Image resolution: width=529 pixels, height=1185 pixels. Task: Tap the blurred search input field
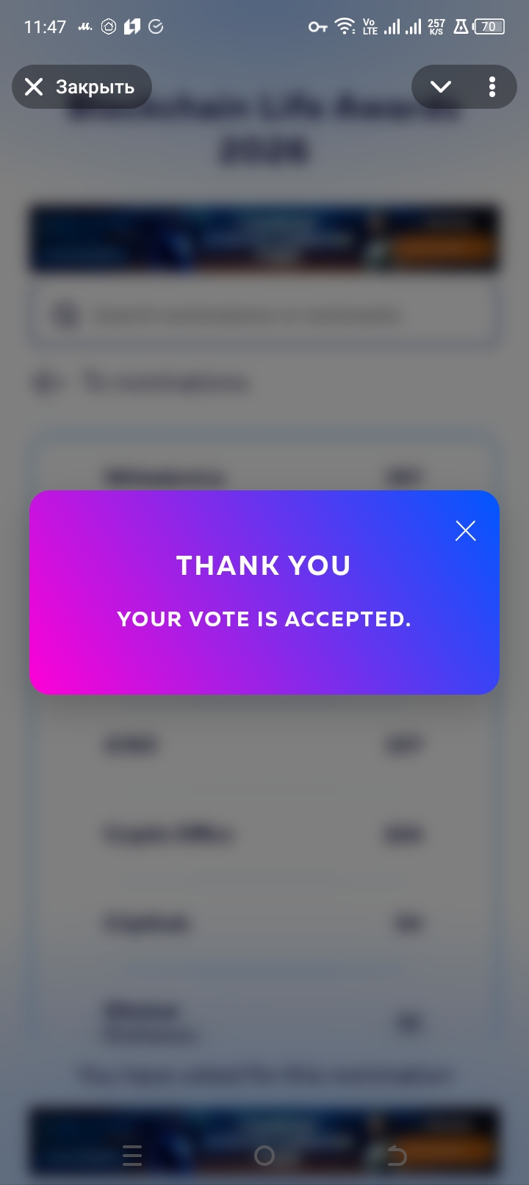[x=264, y=315]
